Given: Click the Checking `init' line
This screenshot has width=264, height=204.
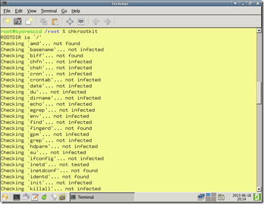Looking at the screenshot, I should (x=46, y=182).
